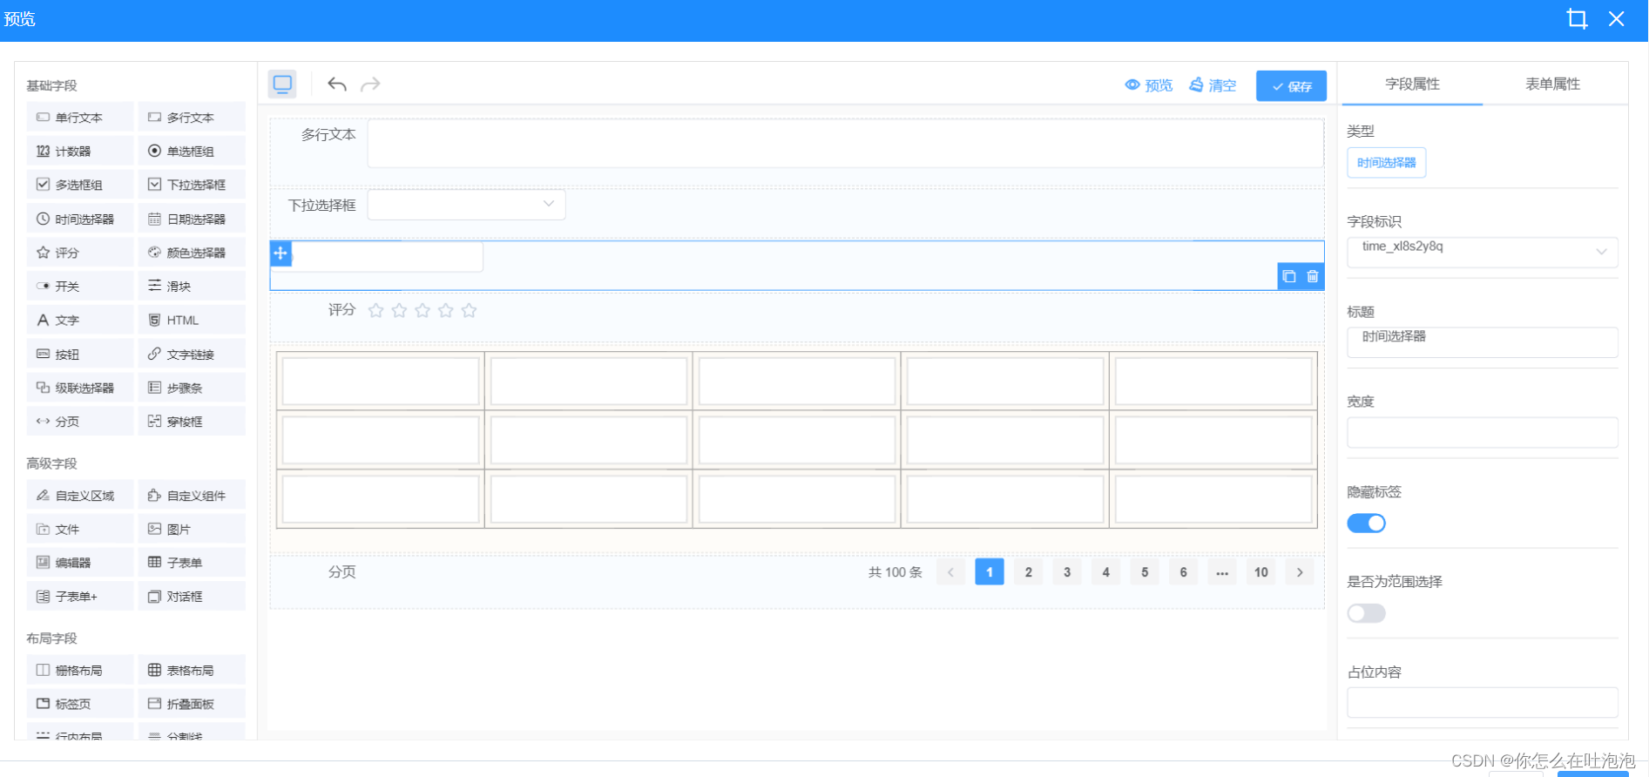Select the 穿梭框 component
The width and height of the screenshot is (1649, 777).
click(192, 422)
